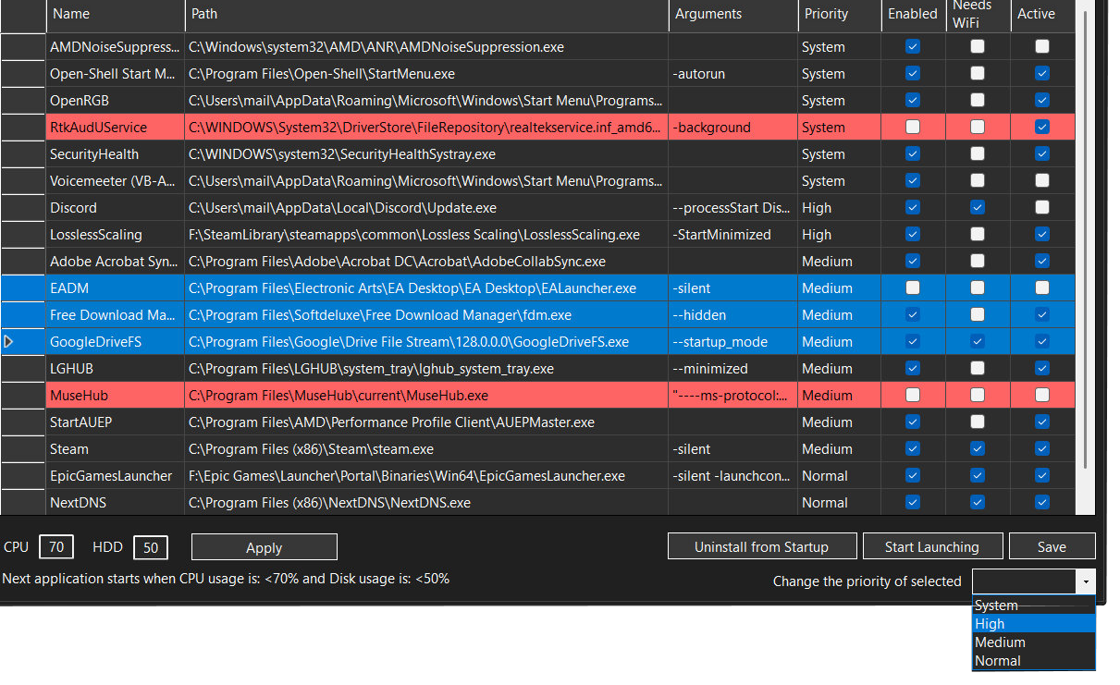Click the Apply button
The image size is (1120, 685).
(x=265, y=547)
